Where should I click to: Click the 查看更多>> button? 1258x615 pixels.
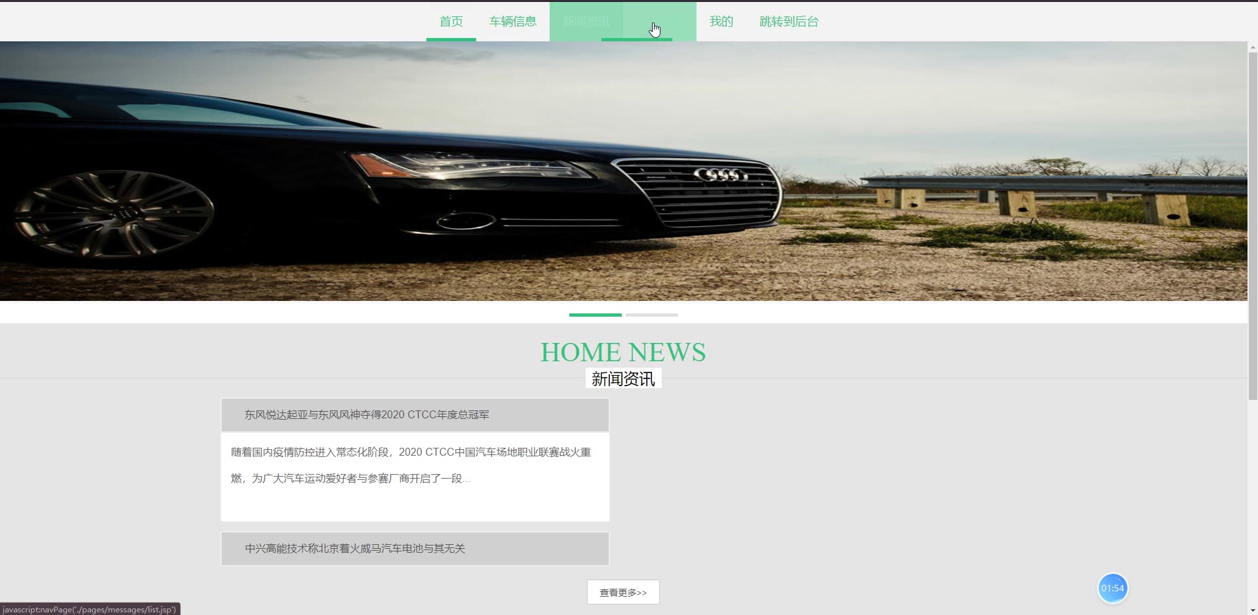coord(623,592)
